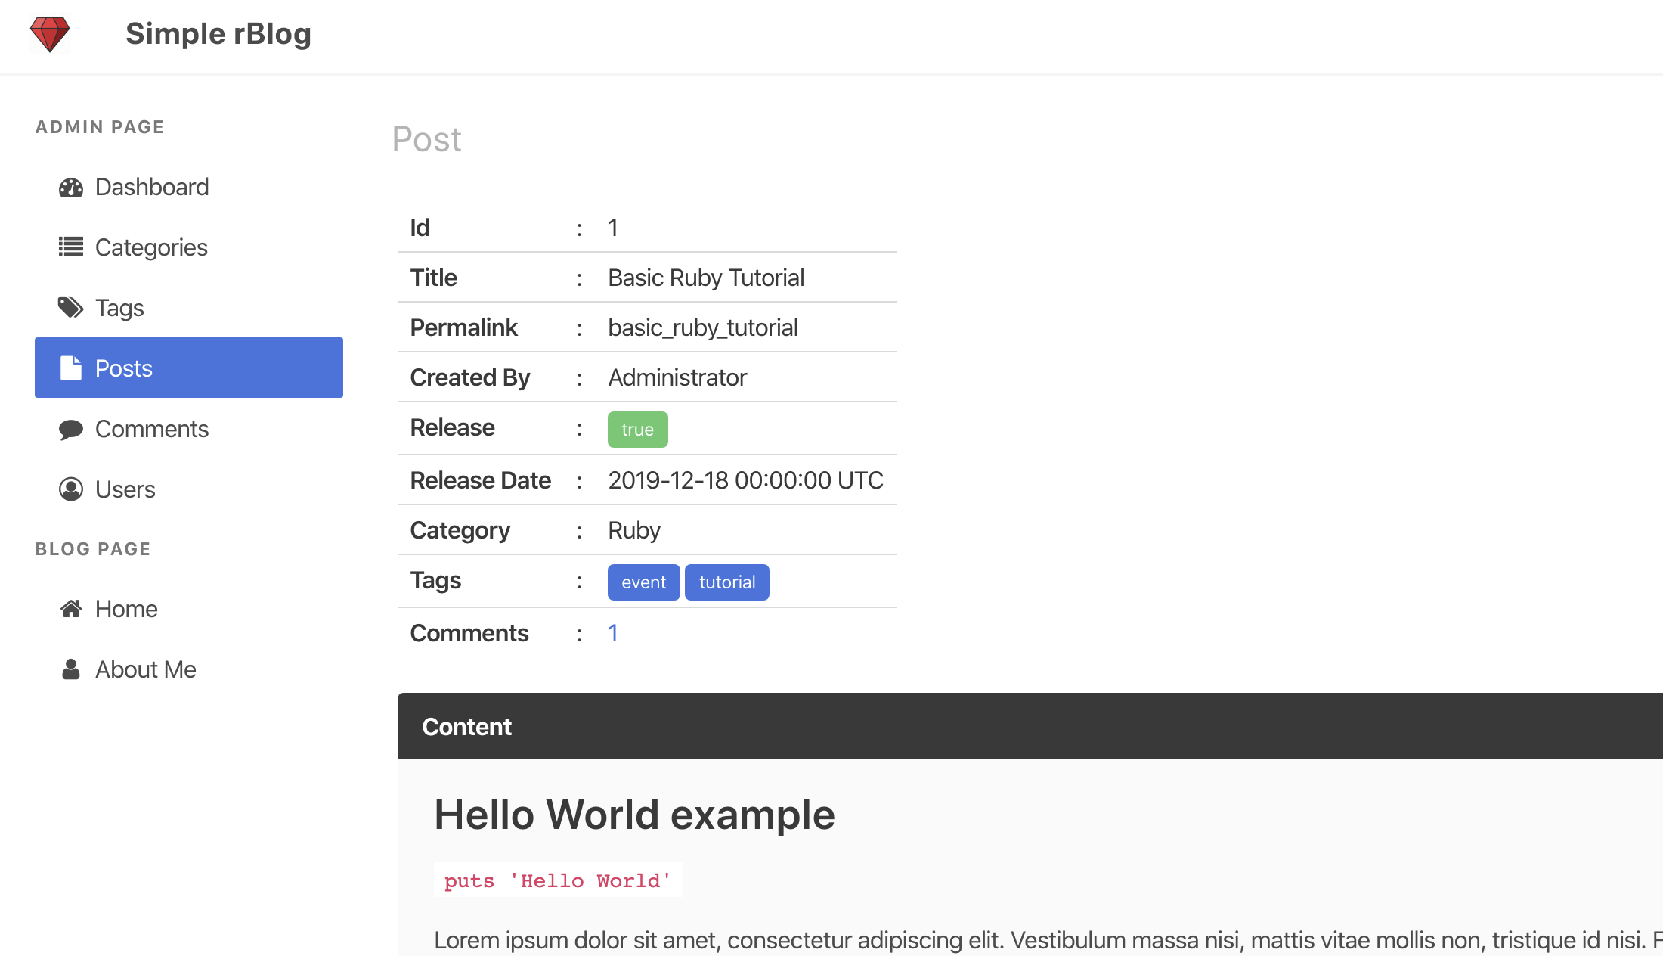This screenshot has width=1663, height=956.
Task: Click the Home house icon
Action: tap(71, 609)
